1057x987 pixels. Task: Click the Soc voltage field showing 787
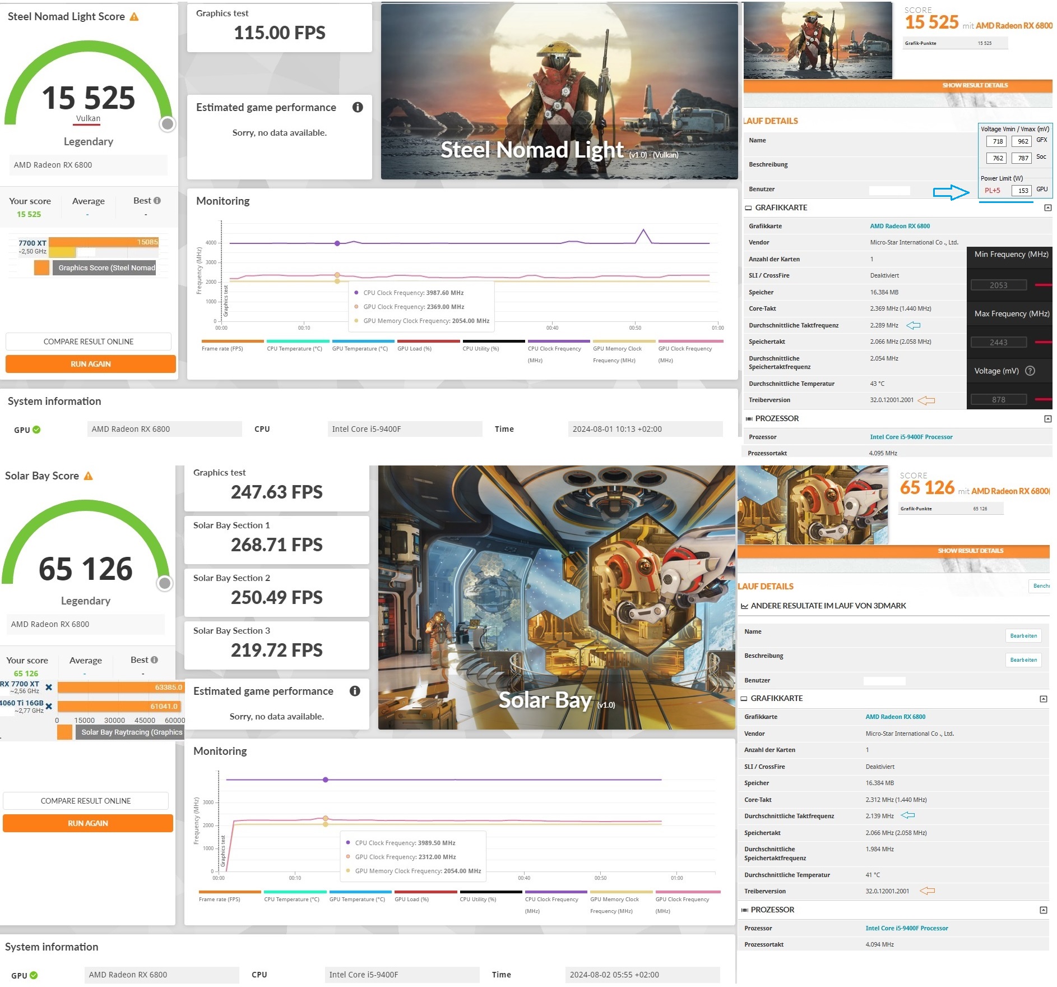(x=1022, y=158)
